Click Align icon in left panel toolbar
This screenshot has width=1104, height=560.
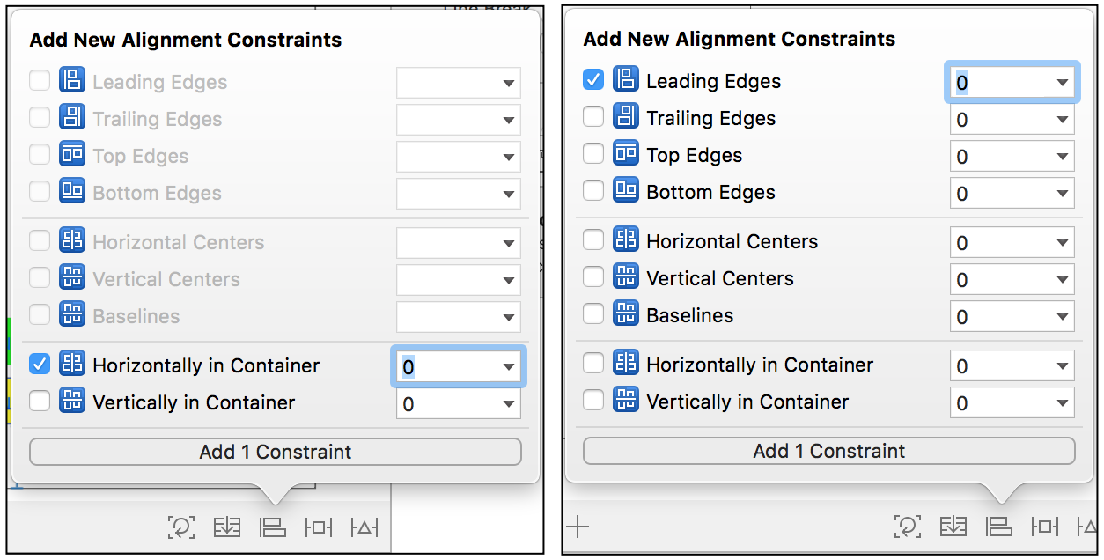272,527
